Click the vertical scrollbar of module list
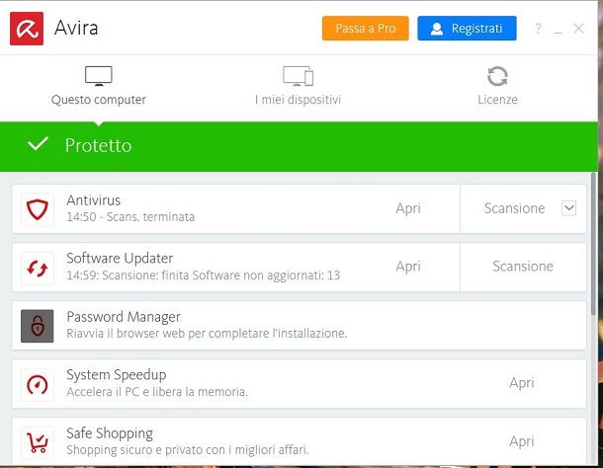This screenshot has height=468, width=603. coord(592,245)
